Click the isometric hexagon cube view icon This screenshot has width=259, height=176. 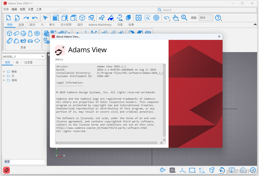[x=82, y=18]
